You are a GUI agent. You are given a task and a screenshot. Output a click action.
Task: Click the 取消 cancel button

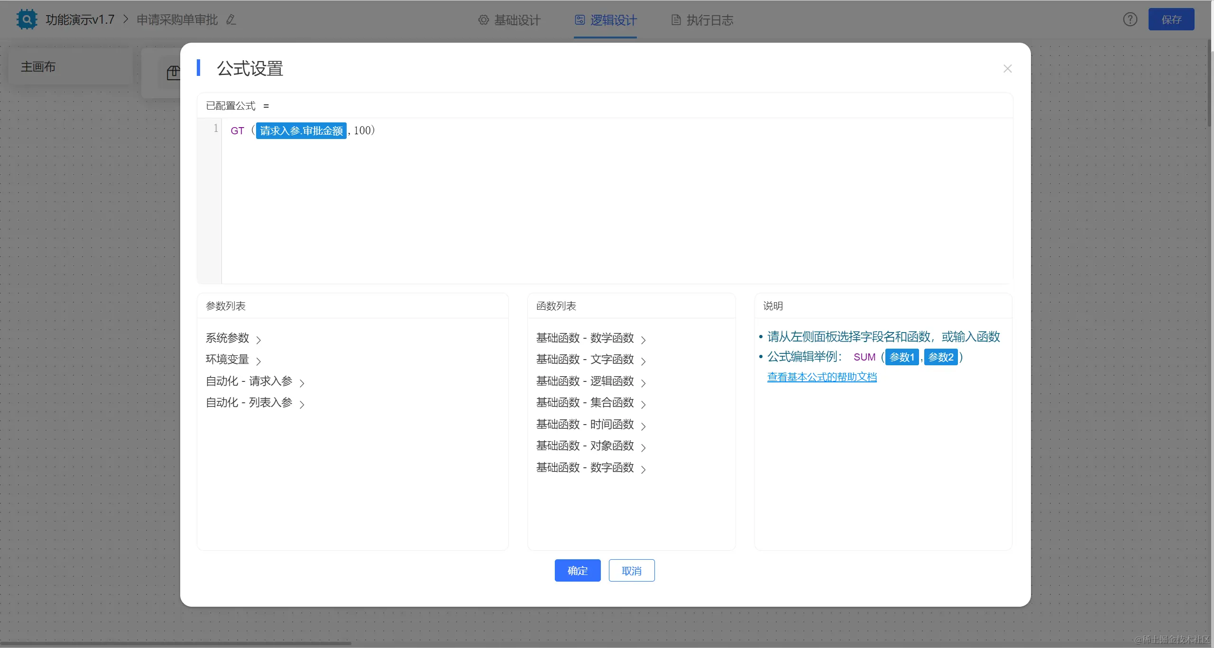(x=631, y=571)
